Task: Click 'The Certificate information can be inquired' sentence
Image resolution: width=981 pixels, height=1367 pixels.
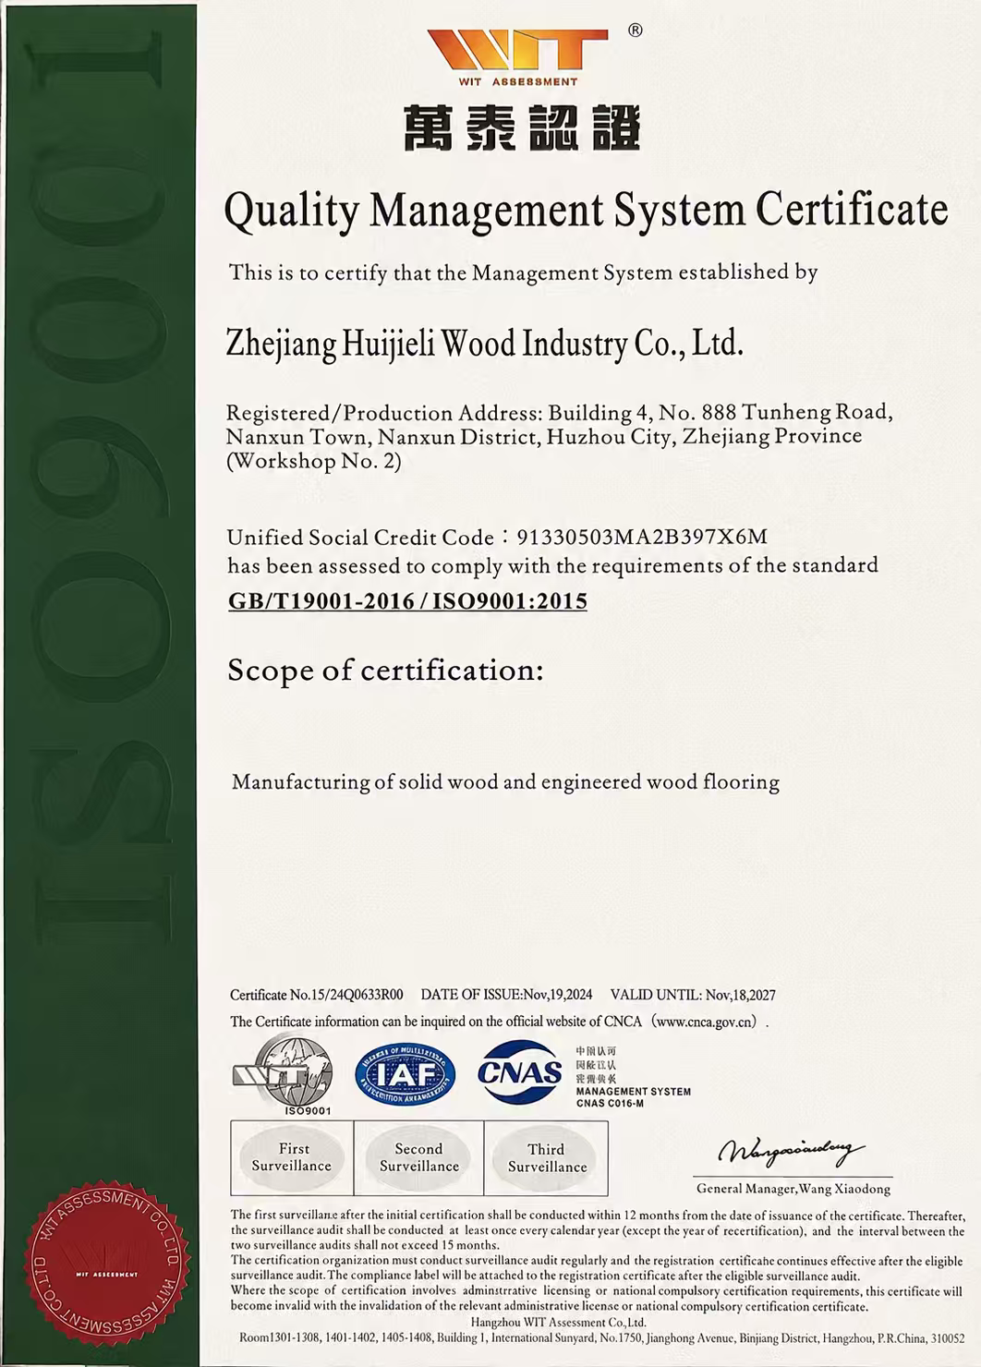Action: pyautogui.click(x=499, y=1022)
